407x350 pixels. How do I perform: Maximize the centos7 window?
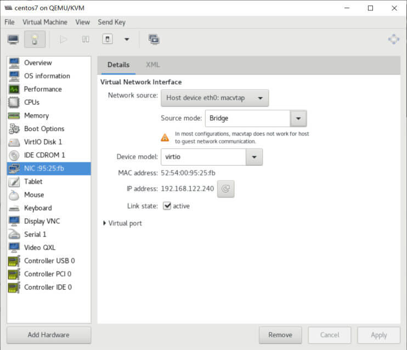[x=370, y=8]
